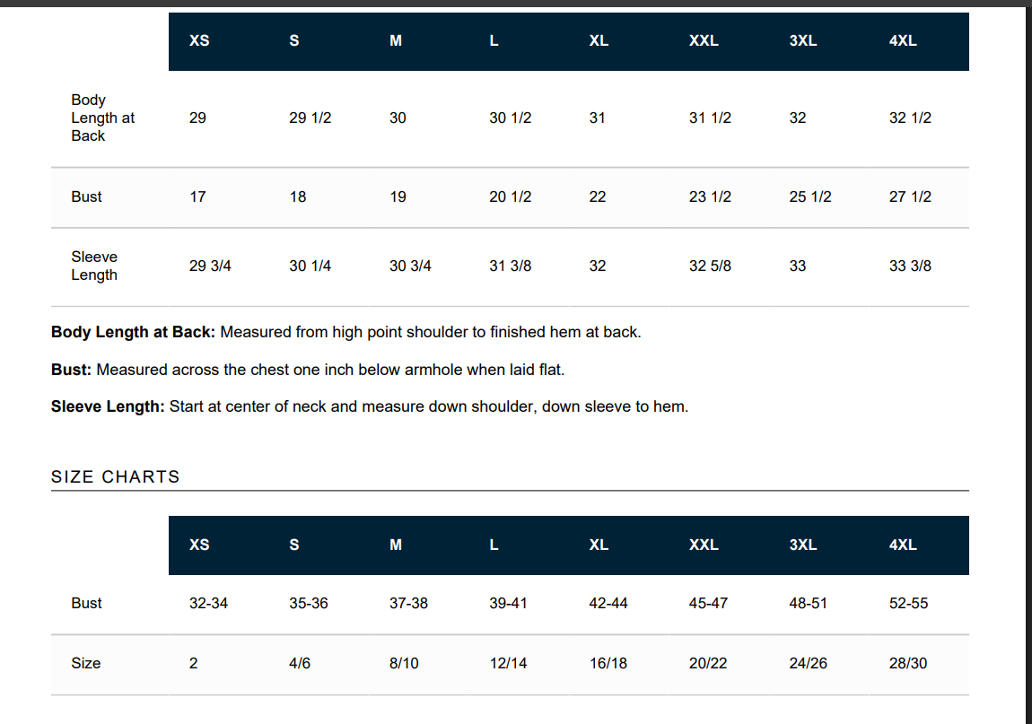Viewport: 1032px width, 724px height.
Task: Click Sleeve Length value 32 5/8
Action: (x=710, y=266)
